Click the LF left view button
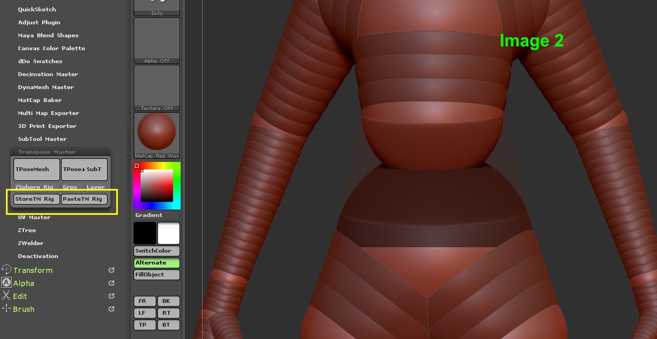This screenshot has height=339, width=657. pyautogui.click(x=145, y=313)
